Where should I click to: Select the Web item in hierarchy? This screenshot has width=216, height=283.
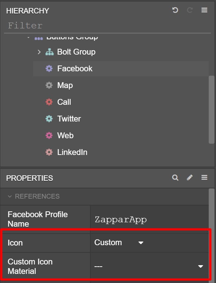(x=121, y=135)
